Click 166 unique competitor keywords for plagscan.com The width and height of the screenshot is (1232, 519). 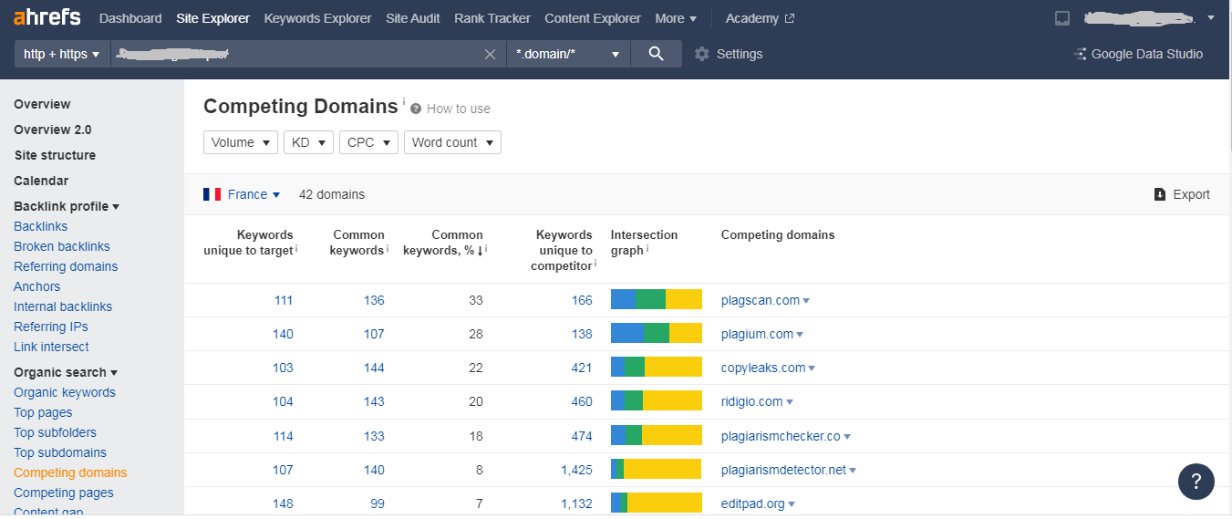point(582,300)
